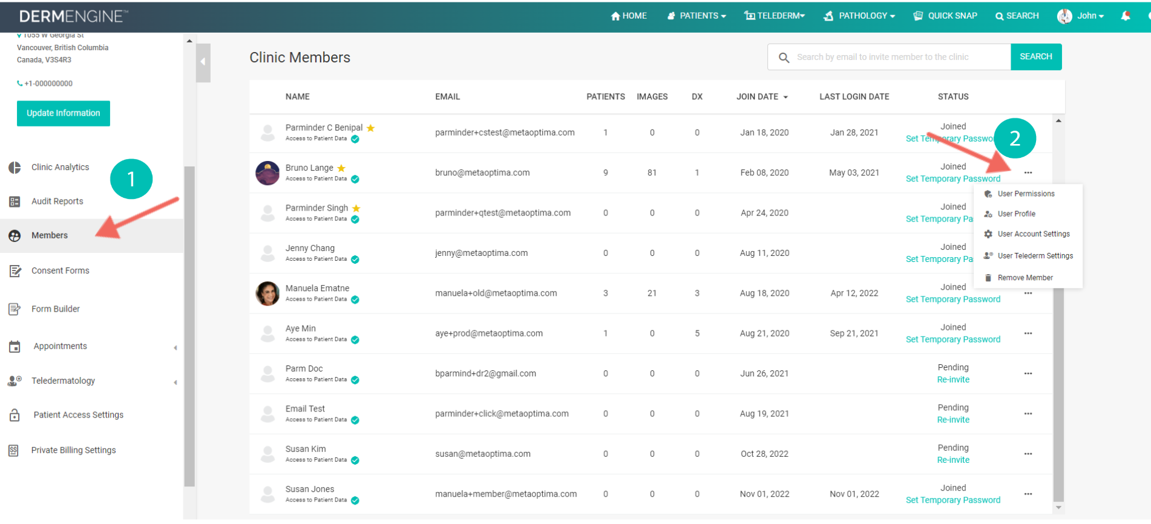Toggle Access to Patient Data check for Bruno Lange

(x=355, y=179)
